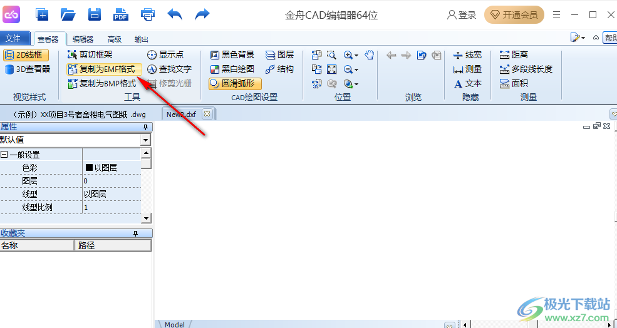Click the zoom in magnifier icon
Viewport: 617px width, 328px height.
348,54
